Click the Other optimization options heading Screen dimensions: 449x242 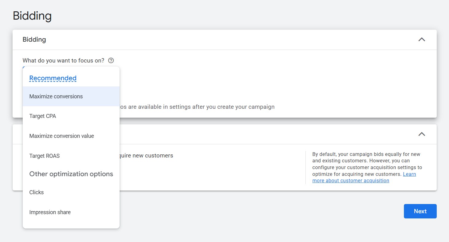tap(71, 174)
